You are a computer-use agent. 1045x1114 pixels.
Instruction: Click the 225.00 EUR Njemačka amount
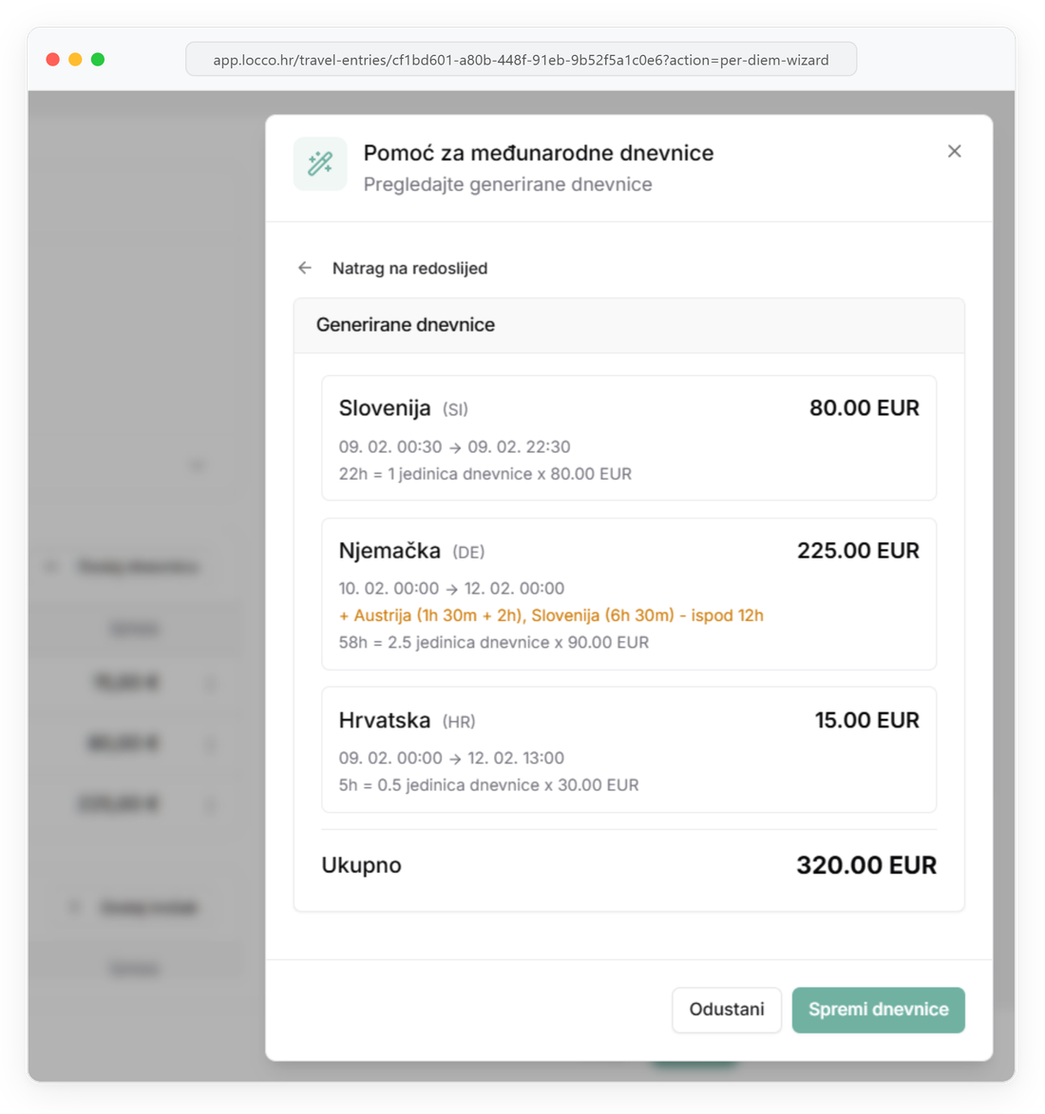pyautogui.click(x=858, y=551)
